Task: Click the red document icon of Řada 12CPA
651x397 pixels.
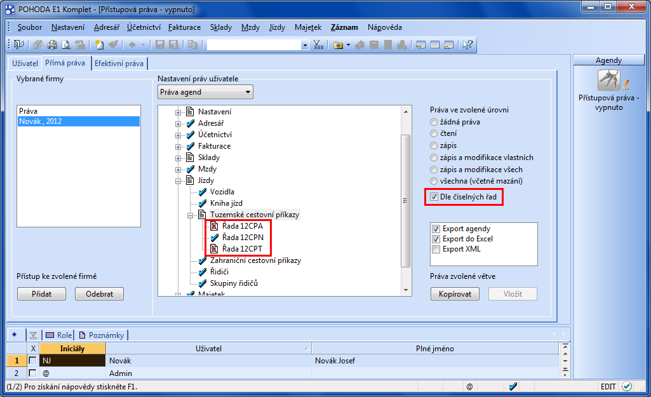Action: 214,226
